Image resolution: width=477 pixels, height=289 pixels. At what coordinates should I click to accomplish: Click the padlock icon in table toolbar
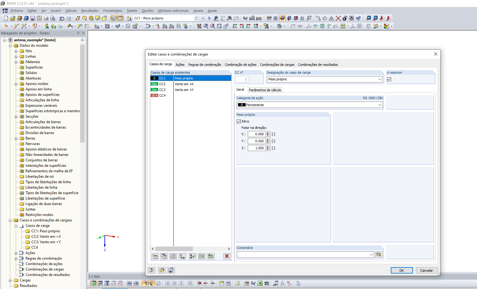pyautogui.click(x=298, y=283)
